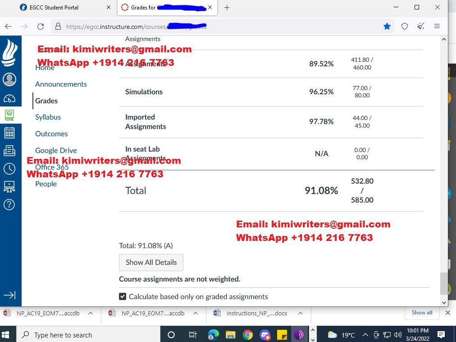
Task: Close the downloads bar
Action: (448, 313)
